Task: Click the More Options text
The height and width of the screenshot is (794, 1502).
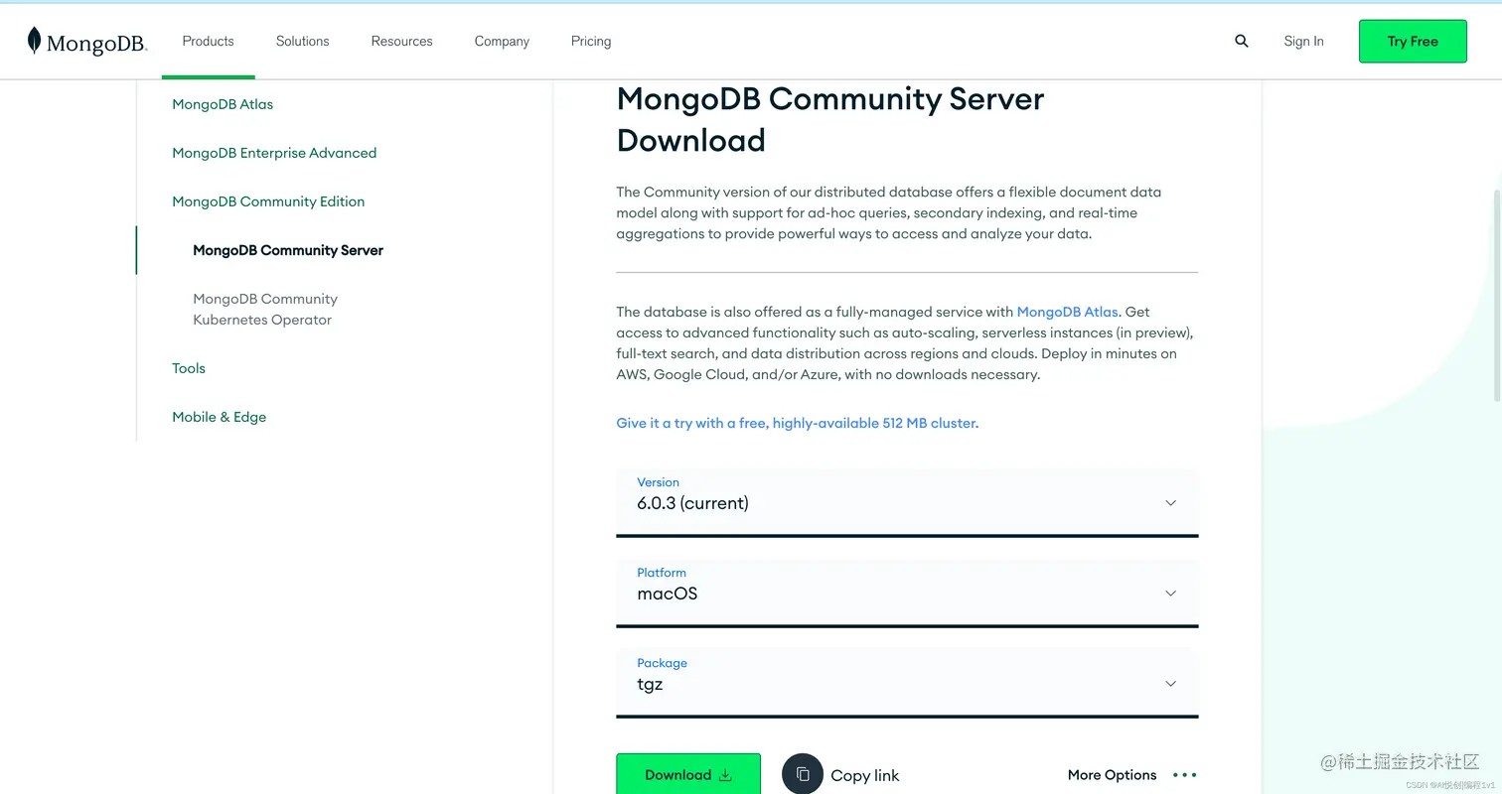Action: click(1112, 775)
